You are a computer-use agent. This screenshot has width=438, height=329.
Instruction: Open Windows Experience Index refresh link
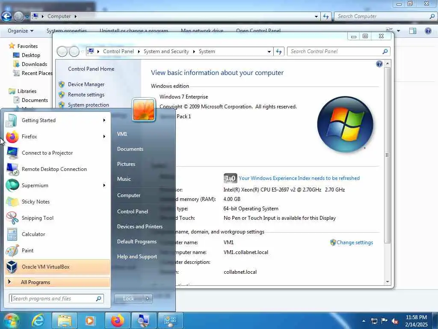(299, 178)
